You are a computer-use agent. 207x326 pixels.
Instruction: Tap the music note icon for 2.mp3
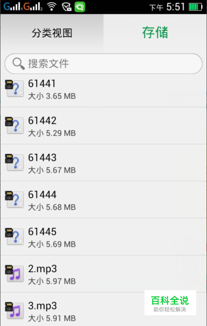14,273
